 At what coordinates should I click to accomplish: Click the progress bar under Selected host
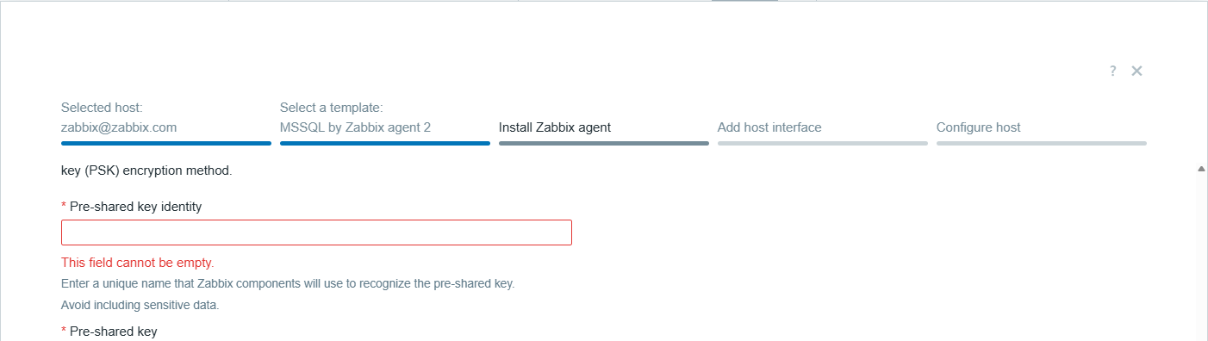click(166, 143)
